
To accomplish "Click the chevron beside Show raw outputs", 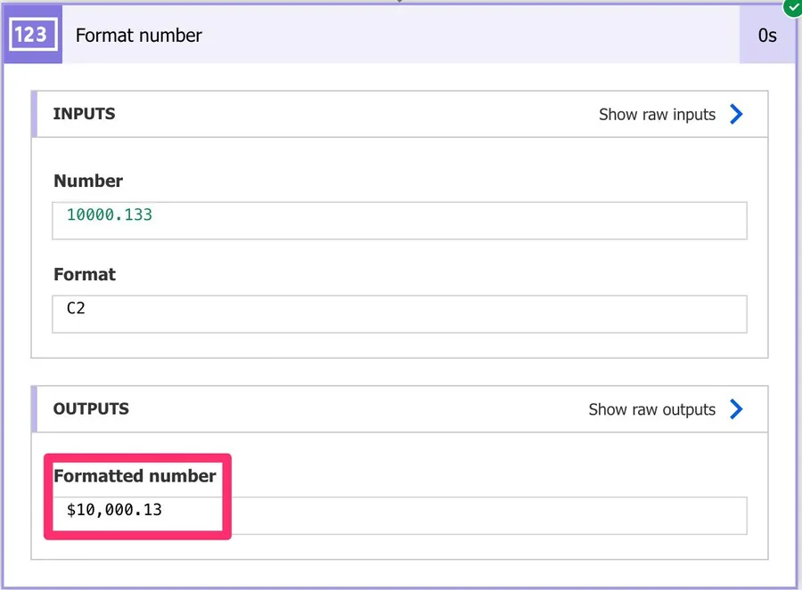I will 736,409.
